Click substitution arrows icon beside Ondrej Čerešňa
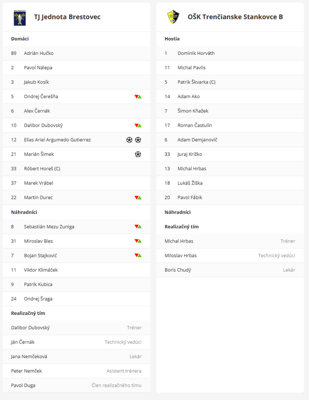309x400 pixels. 138,97
